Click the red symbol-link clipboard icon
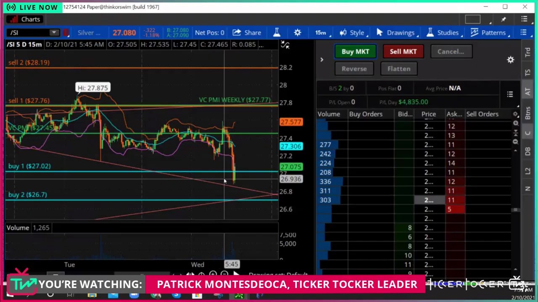Screen dimensions: 538x302 coord(66,33)
